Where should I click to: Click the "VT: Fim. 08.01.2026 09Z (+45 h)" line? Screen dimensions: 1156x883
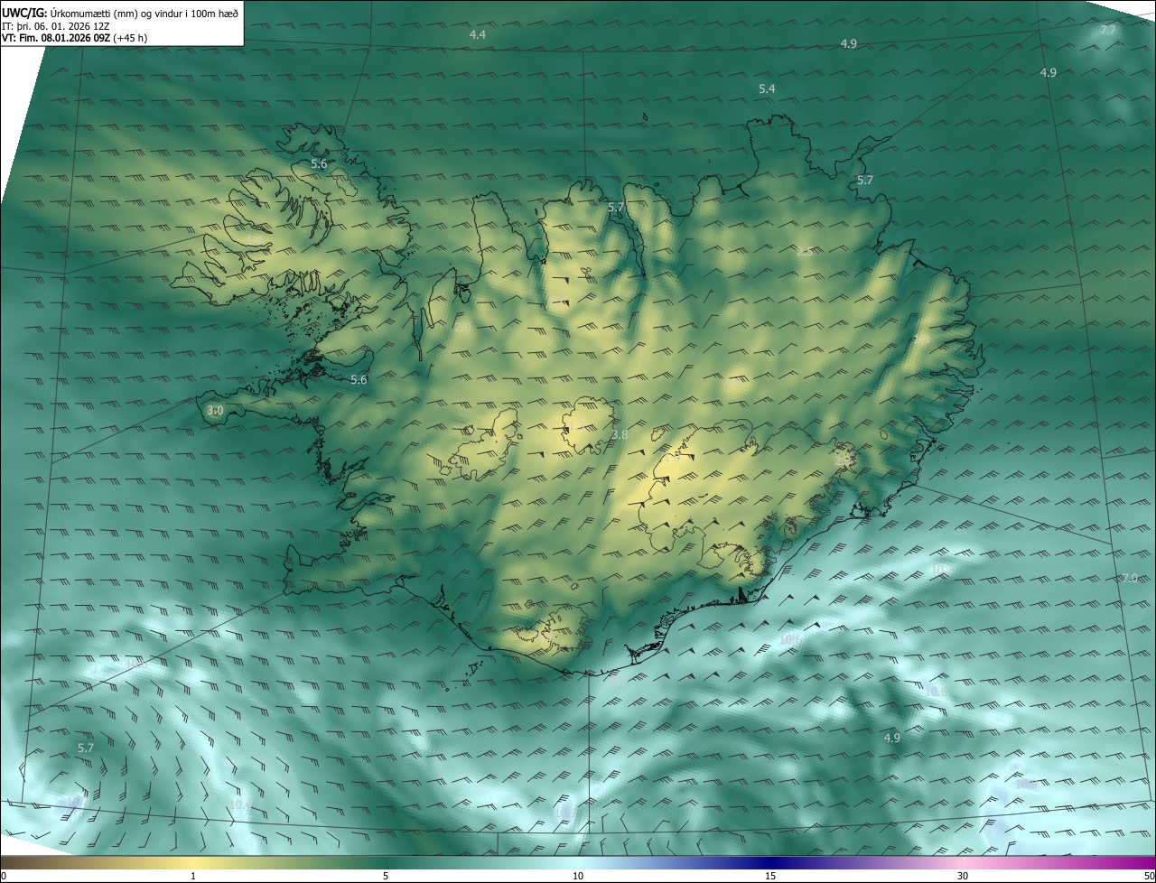75,38
